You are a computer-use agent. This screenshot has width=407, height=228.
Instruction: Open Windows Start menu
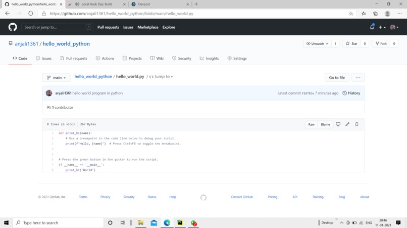pos(6,222)
